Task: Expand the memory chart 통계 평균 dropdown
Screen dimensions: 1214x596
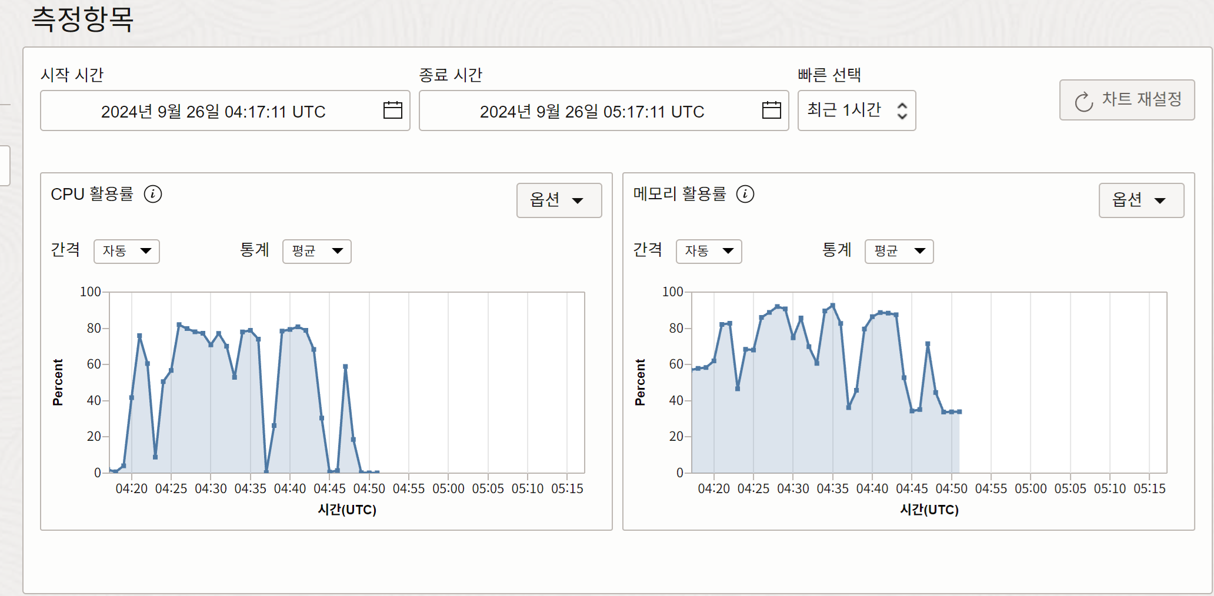Action: (x=899, y=252)
